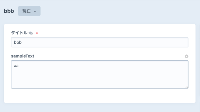The width and height of the screenshot is (200, 112).
Task: Click empty right side of title input
Action: tap(150, 42)
